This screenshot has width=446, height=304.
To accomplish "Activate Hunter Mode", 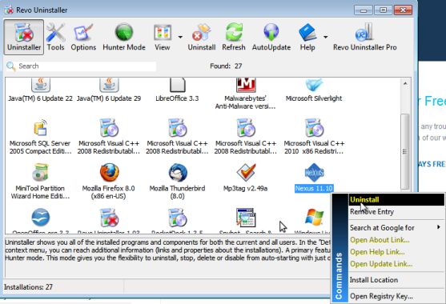I will click(124, 37).
